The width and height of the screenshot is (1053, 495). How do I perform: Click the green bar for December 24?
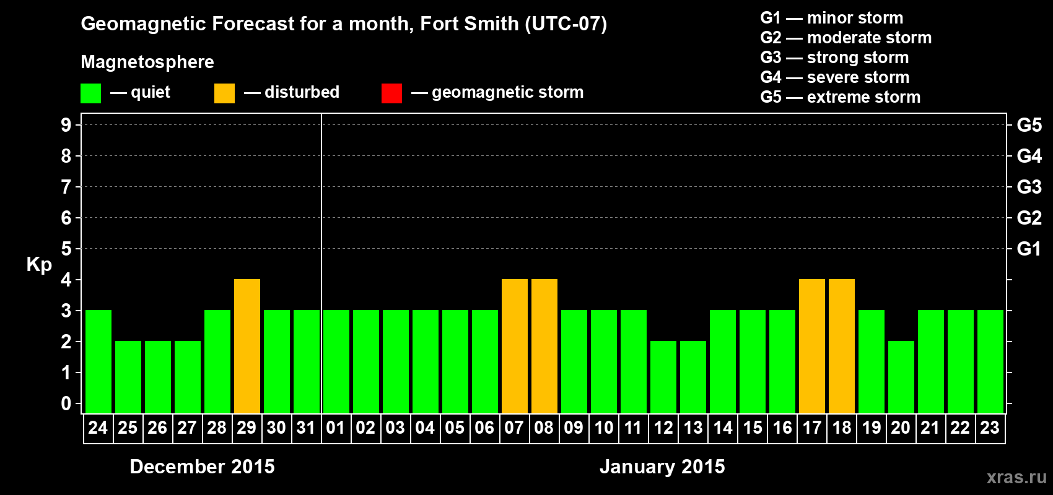(98, 361)
